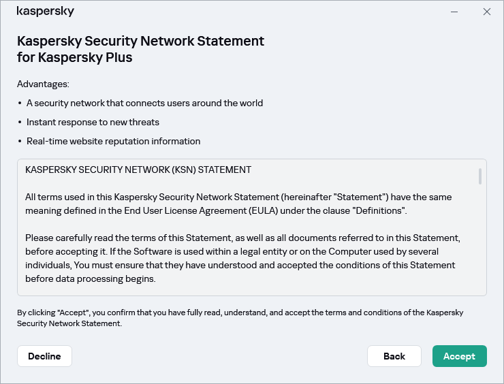This screenshot has height=384, width=504.
Task: Click the empty title bar area
Action: click(x=259, y=12)
